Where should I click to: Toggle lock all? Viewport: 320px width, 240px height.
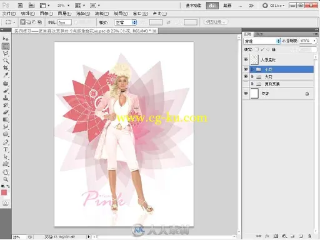coord(274,49)
